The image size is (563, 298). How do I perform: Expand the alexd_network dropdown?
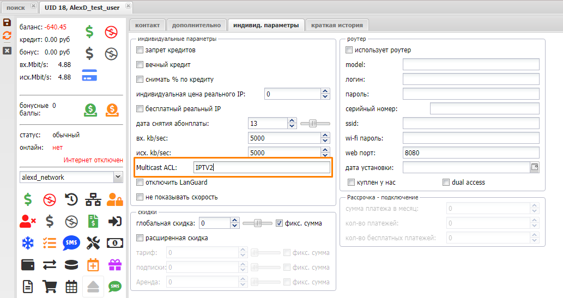click(x=118, y=177)
